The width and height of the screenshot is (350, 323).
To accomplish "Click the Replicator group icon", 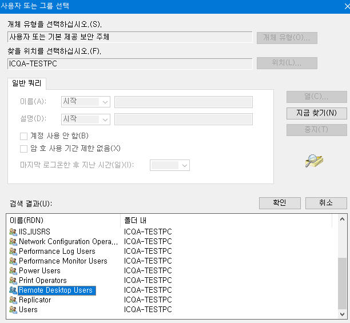I will tap(13, 300).
